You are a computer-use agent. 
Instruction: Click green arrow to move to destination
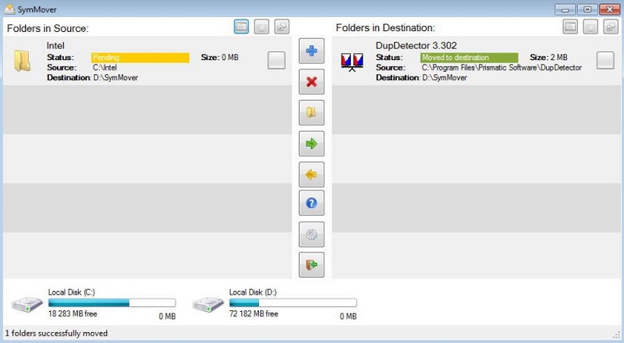tap(311, 143)
